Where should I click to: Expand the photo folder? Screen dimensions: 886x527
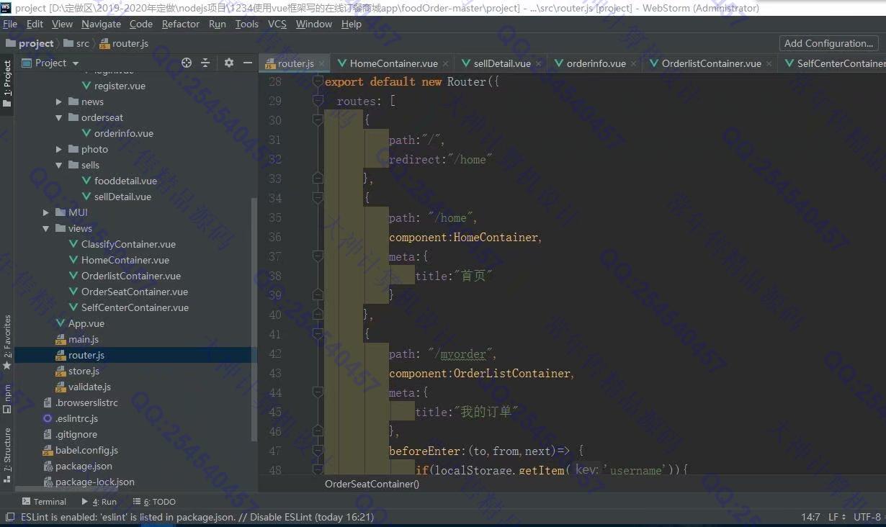tap(59, 149)
